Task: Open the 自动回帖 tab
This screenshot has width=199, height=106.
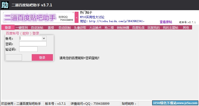Action: (x=65, y=27)
